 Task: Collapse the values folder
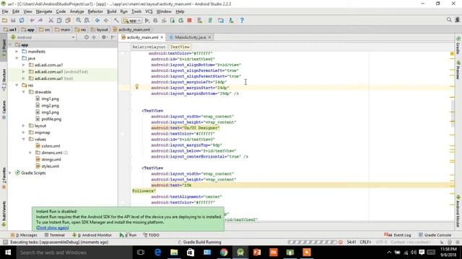[x=24, y=139]
